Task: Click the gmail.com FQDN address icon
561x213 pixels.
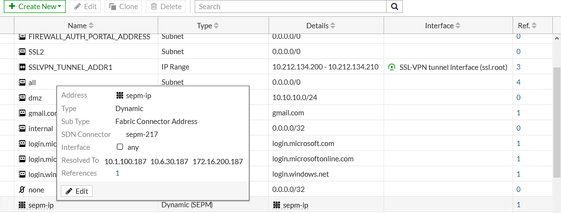Action: click(22, 113)
